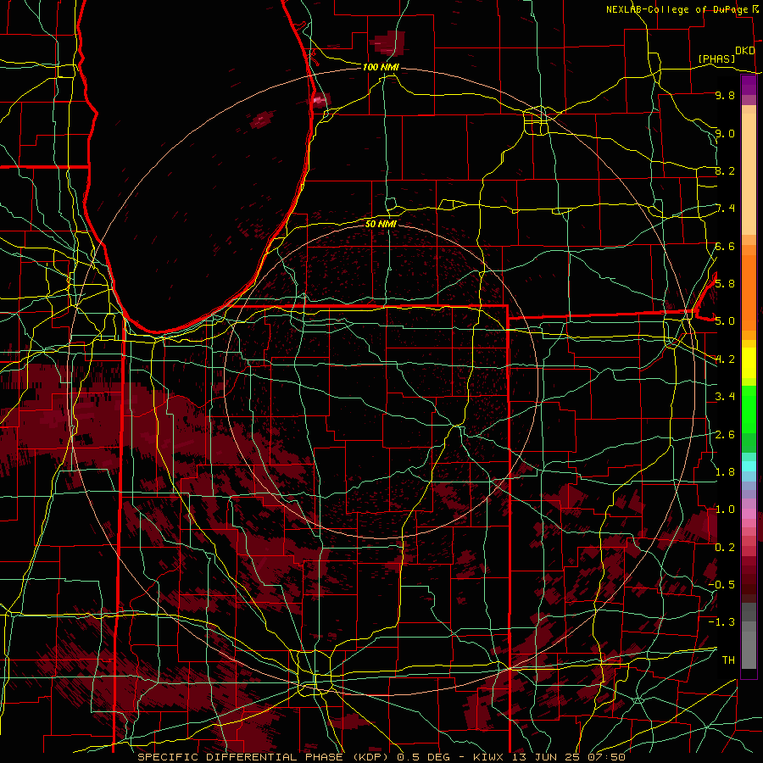763x763 pixels.
Task: Click the 1.0 value on the color scale
Action: 725,509
